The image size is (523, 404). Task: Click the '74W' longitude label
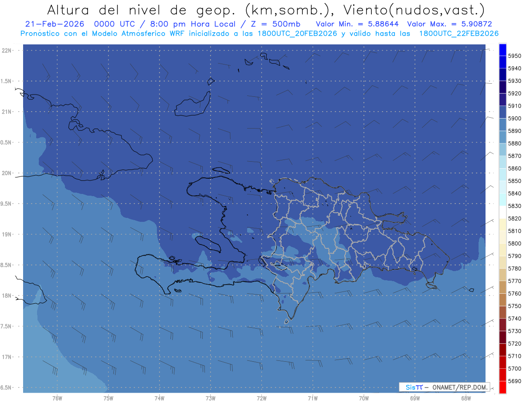[x=160, y=398]
